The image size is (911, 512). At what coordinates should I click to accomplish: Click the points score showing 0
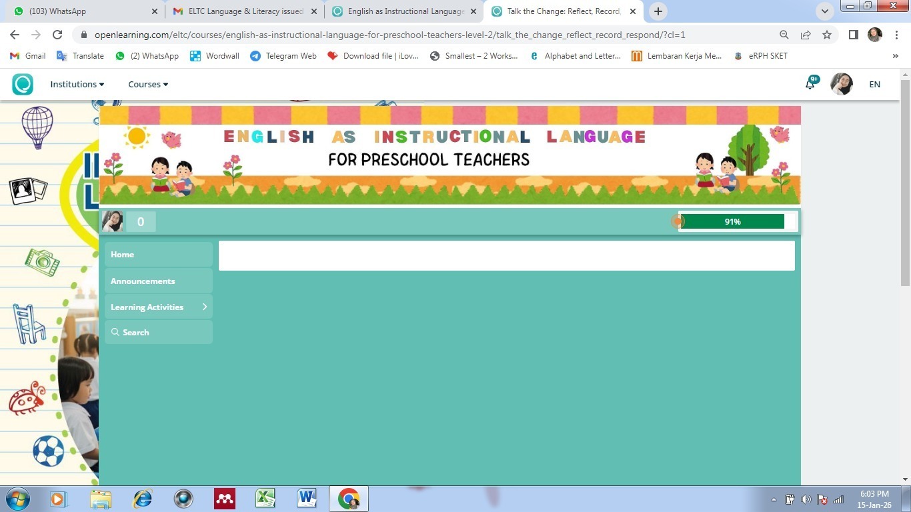141,221
